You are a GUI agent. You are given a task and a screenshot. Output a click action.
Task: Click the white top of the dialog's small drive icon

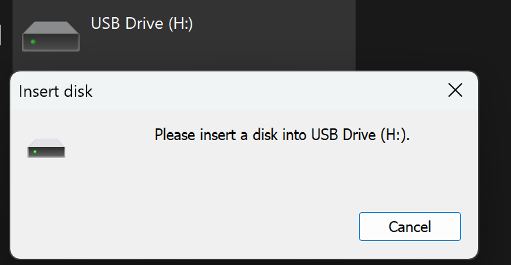click(x=46, y=143)
